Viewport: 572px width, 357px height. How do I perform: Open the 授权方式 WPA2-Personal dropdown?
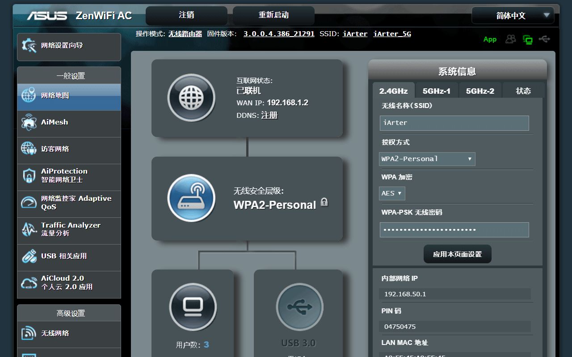coord(427,159)
